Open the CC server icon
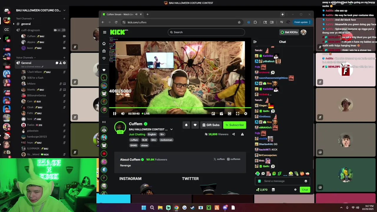Screen dimensions: 377x212 (x=7, y=30)
